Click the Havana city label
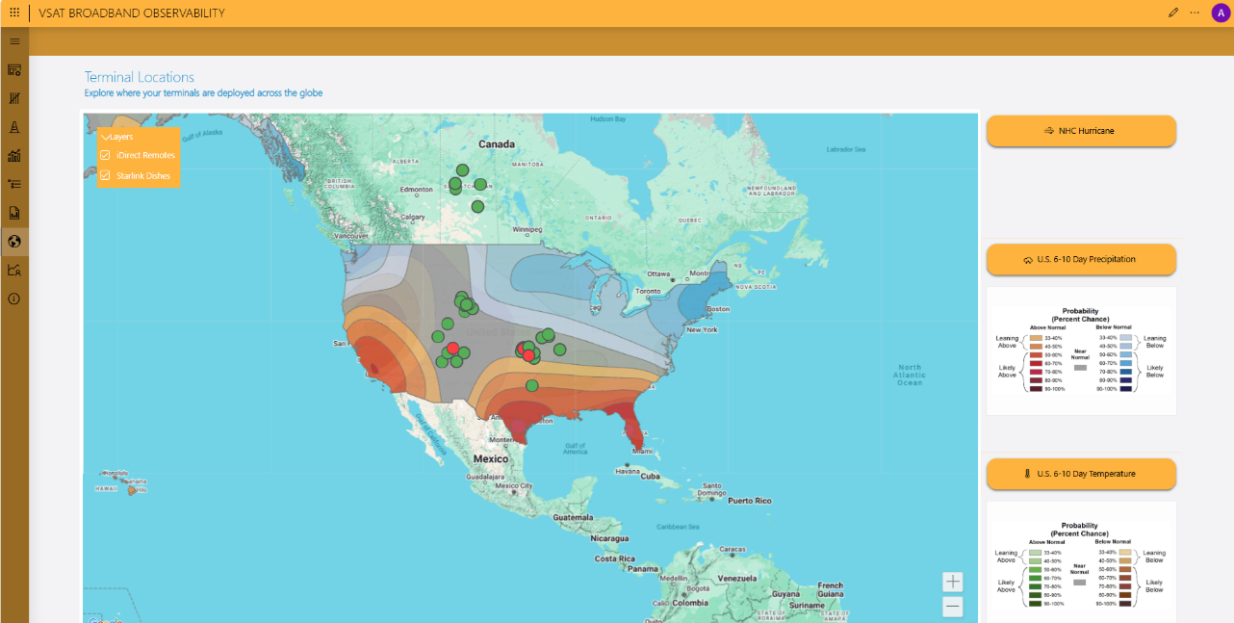Screen dimensions: 1234x623 tap(627, 471)
